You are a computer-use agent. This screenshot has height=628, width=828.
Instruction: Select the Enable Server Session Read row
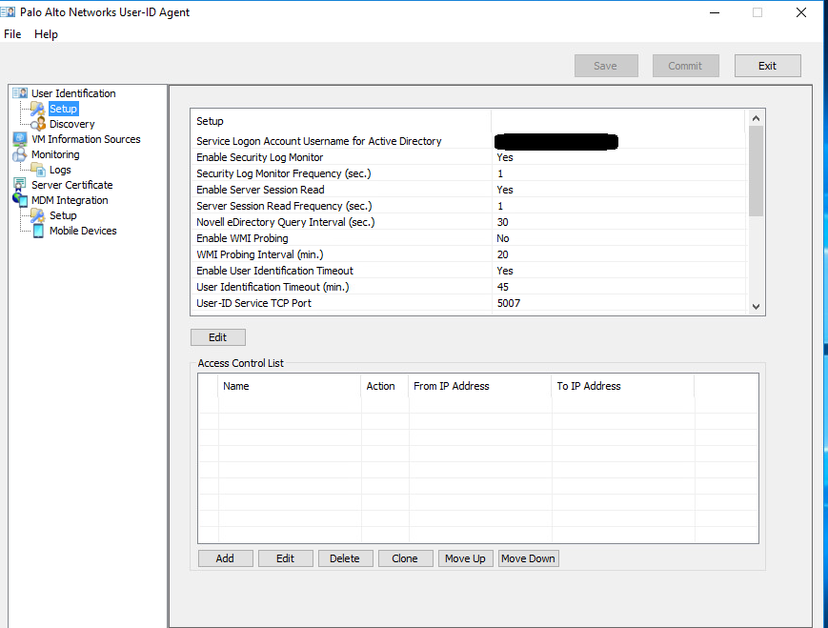click(x=469, y=190)
